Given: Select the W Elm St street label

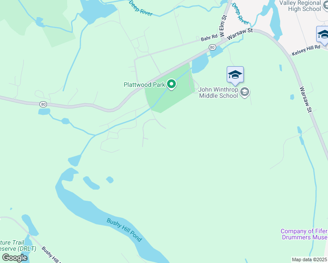Looking at the screenshot, I should [x=222, y=26].
